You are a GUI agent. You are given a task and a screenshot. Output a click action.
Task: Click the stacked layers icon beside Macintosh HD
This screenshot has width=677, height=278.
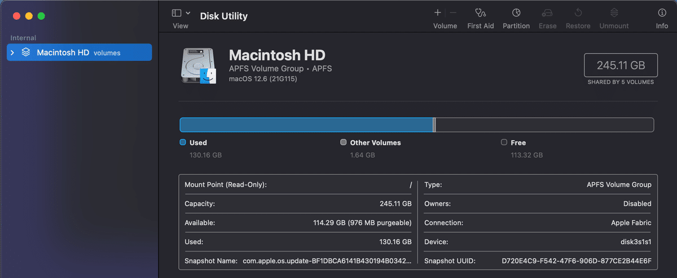[x=26, y=52]
